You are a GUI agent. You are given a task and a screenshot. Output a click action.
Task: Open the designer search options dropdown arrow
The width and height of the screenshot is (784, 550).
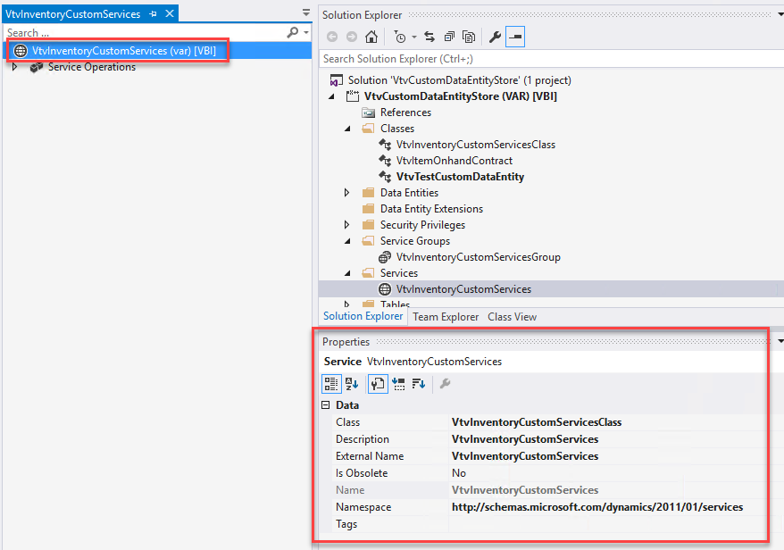click(x=306, y=33)
